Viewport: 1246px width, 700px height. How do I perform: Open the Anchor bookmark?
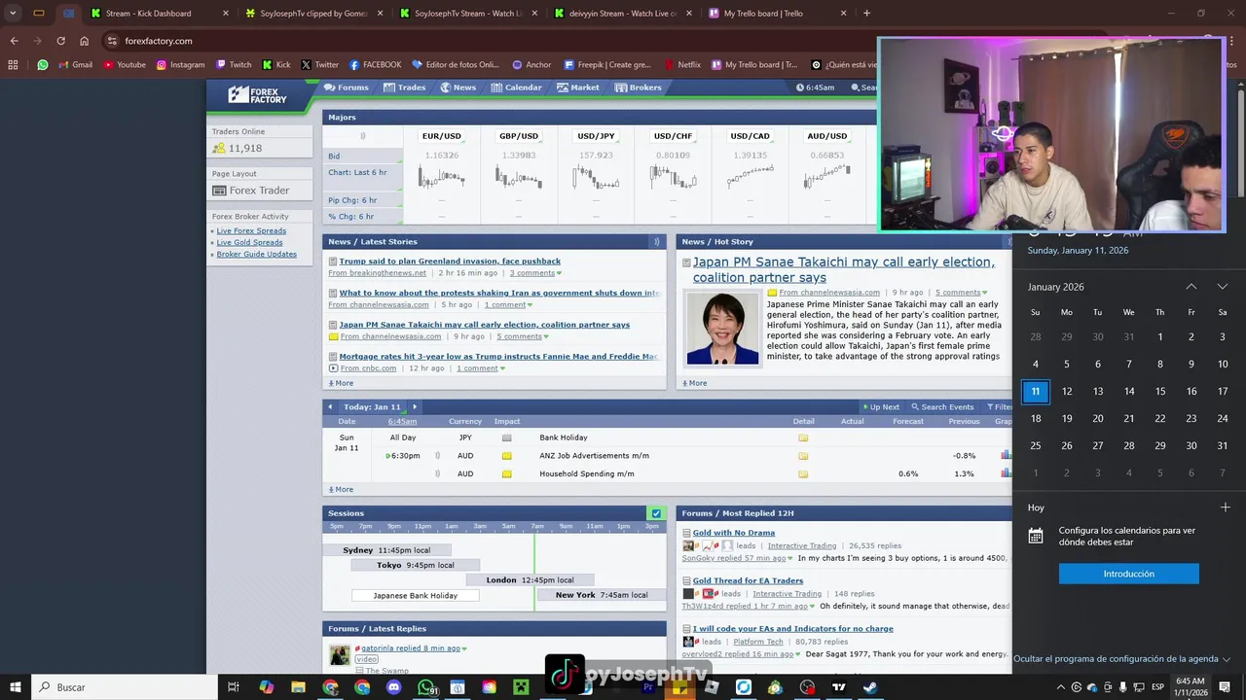pyautogui.click(x=531, y=65)
